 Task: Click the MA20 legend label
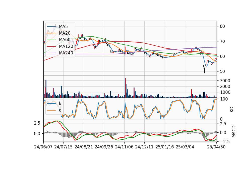65,33
